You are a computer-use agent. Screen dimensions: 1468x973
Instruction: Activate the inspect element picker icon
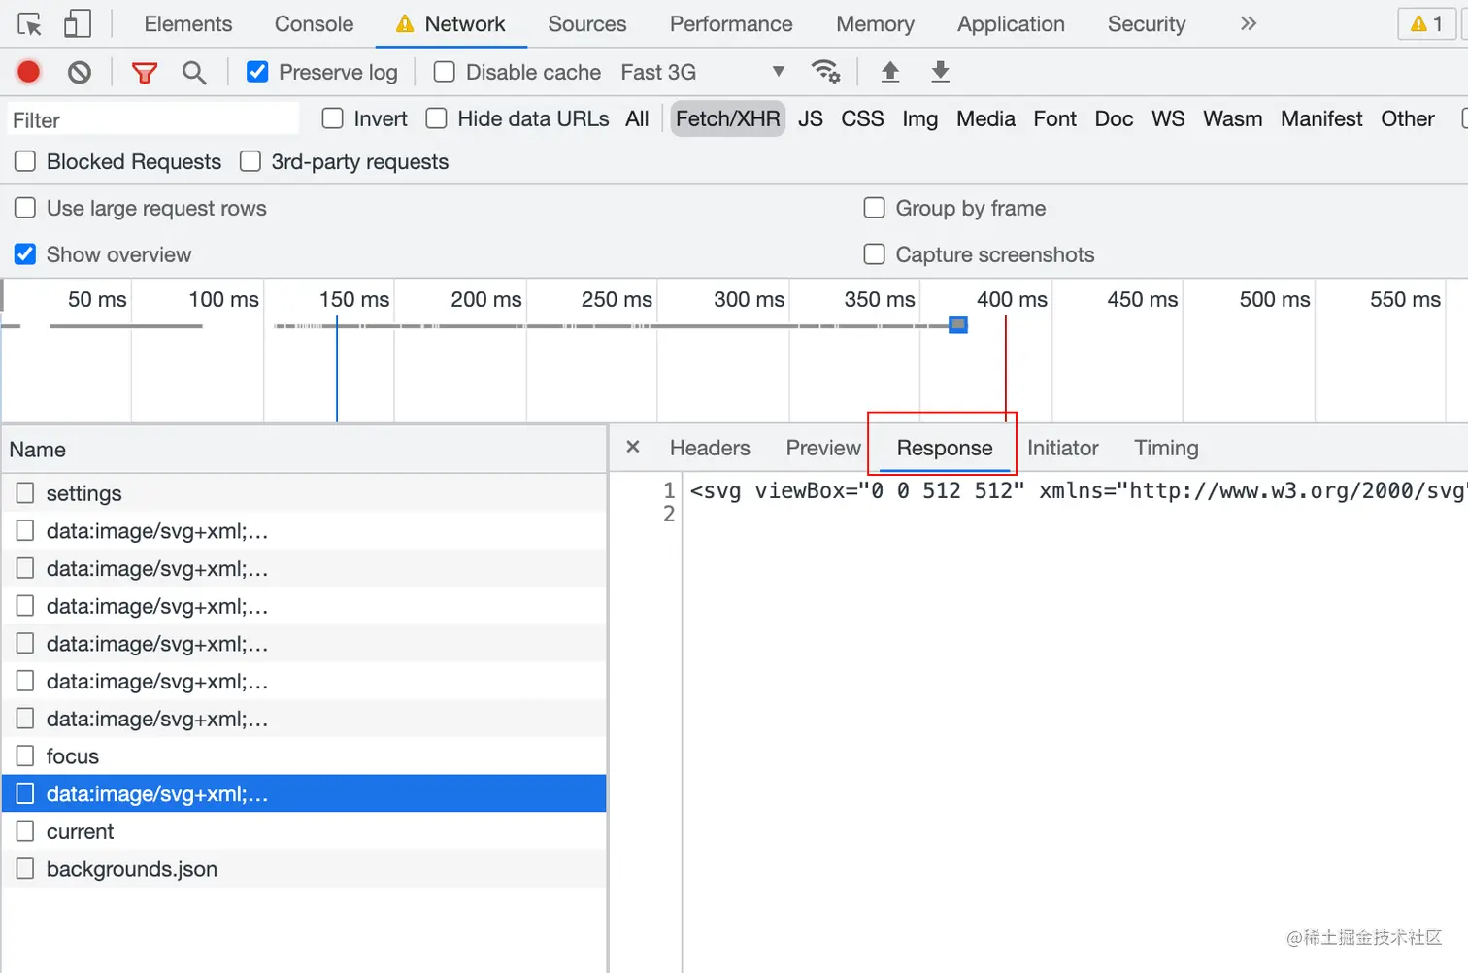(30, 24)
